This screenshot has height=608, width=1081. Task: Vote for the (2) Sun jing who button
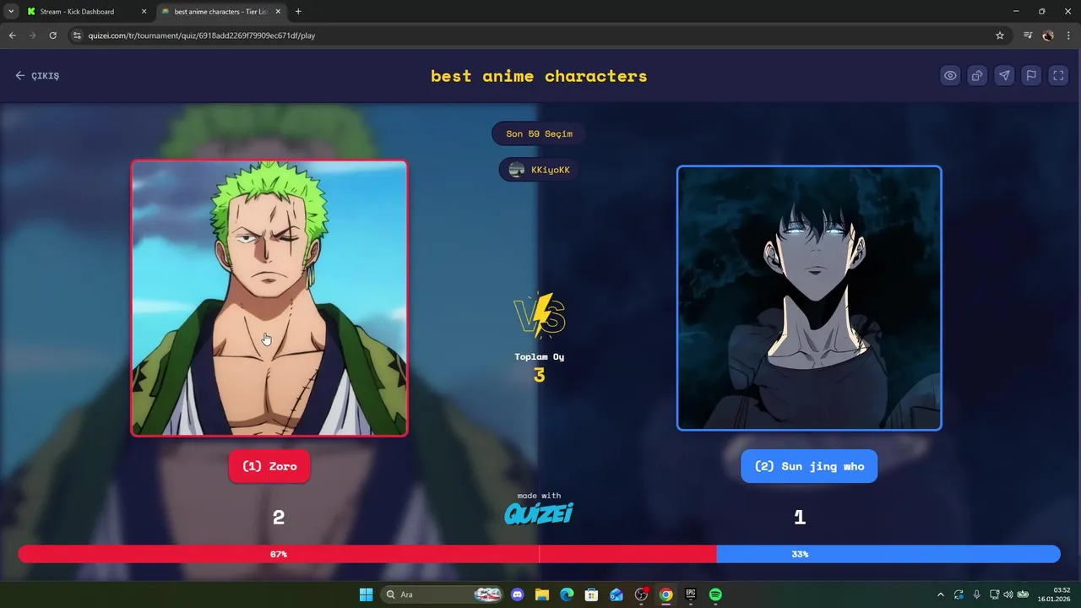[809, 466]
